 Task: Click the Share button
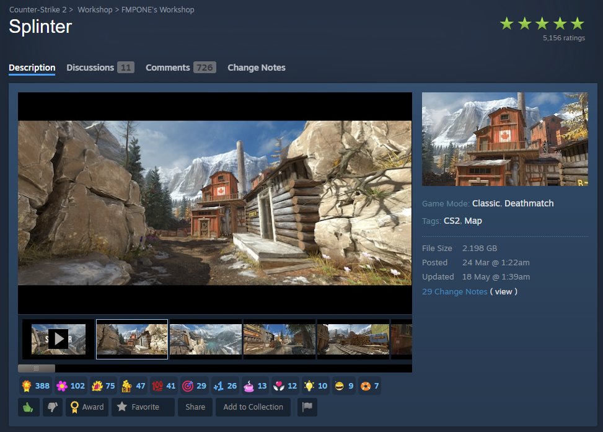(195, 407)
